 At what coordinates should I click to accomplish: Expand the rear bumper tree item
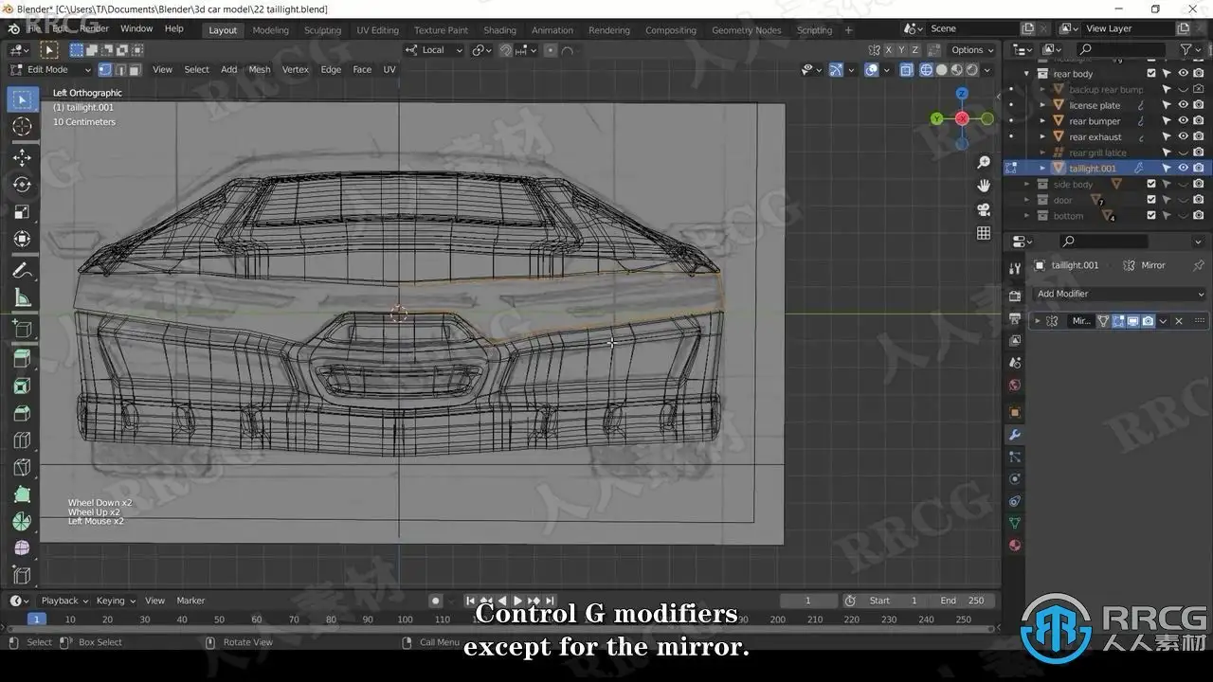click(1042, 121)
